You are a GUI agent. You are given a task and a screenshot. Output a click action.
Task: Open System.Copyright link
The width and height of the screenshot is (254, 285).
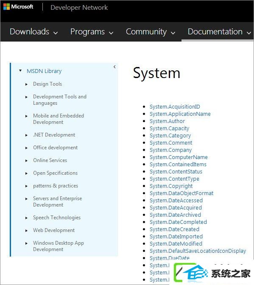pos(171,186)
